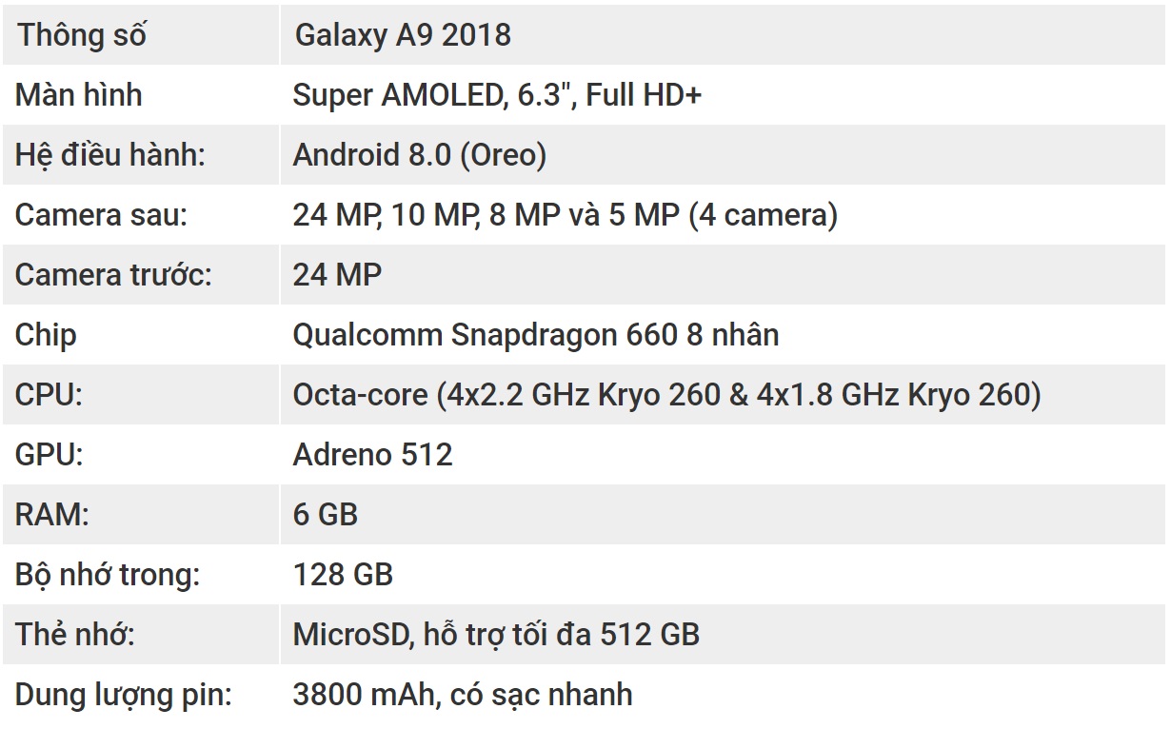Click the "Chip" row label
This screenshot has height=729, width=1171.
click(46, 335)
